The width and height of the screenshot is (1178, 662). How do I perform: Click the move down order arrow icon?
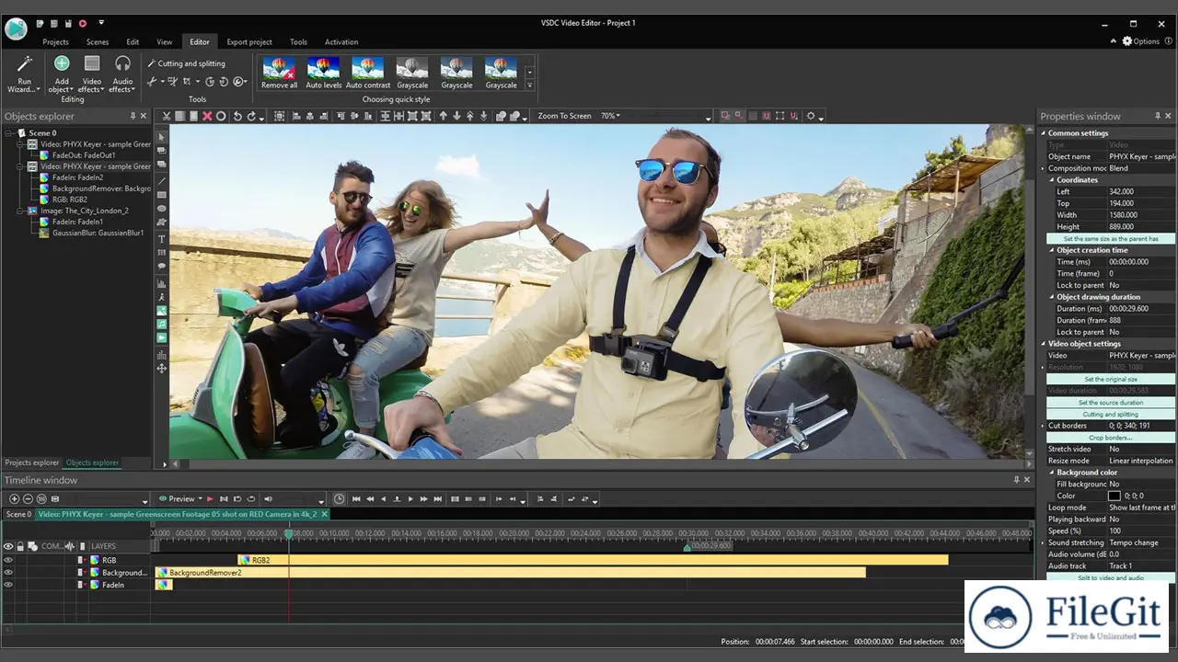coord(456,116)
